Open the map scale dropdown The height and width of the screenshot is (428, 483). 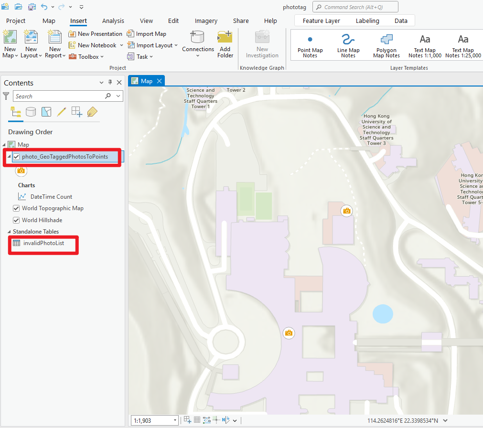click(175, 420)
